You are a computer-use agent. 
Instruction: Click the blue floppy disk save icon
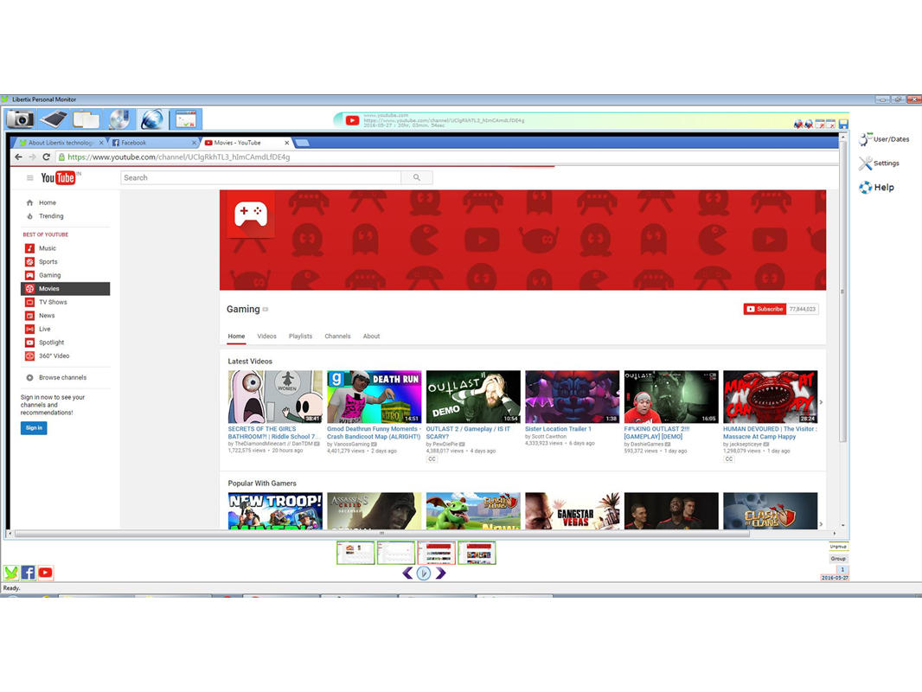(843, 124)
